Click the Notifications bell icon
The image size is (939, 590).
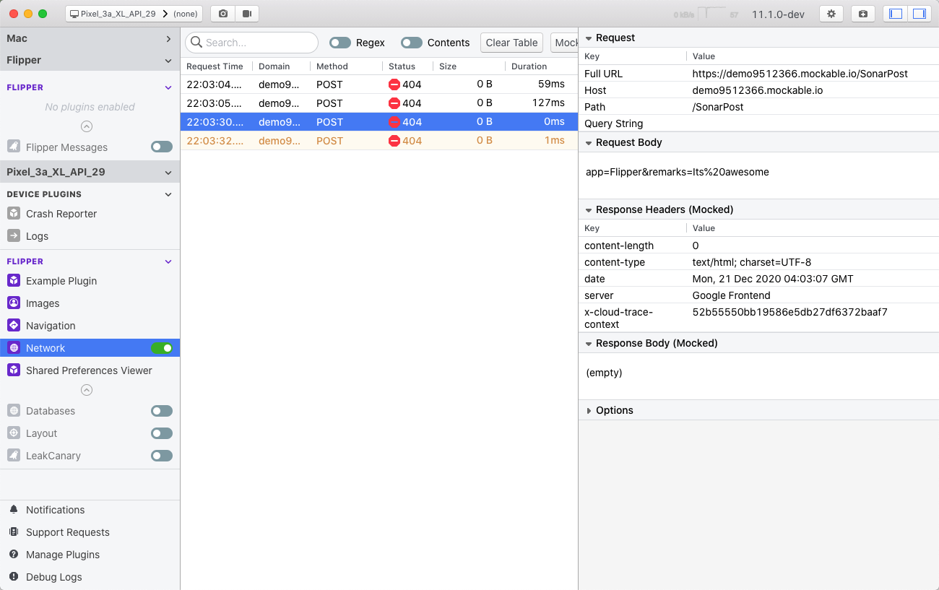click(13, 510)
